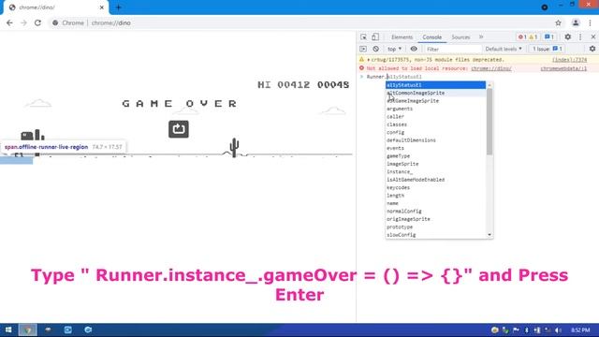Open DevTools three-dot customize menu
This screenshot has height=337, width=599.
(x=580, y=37)
